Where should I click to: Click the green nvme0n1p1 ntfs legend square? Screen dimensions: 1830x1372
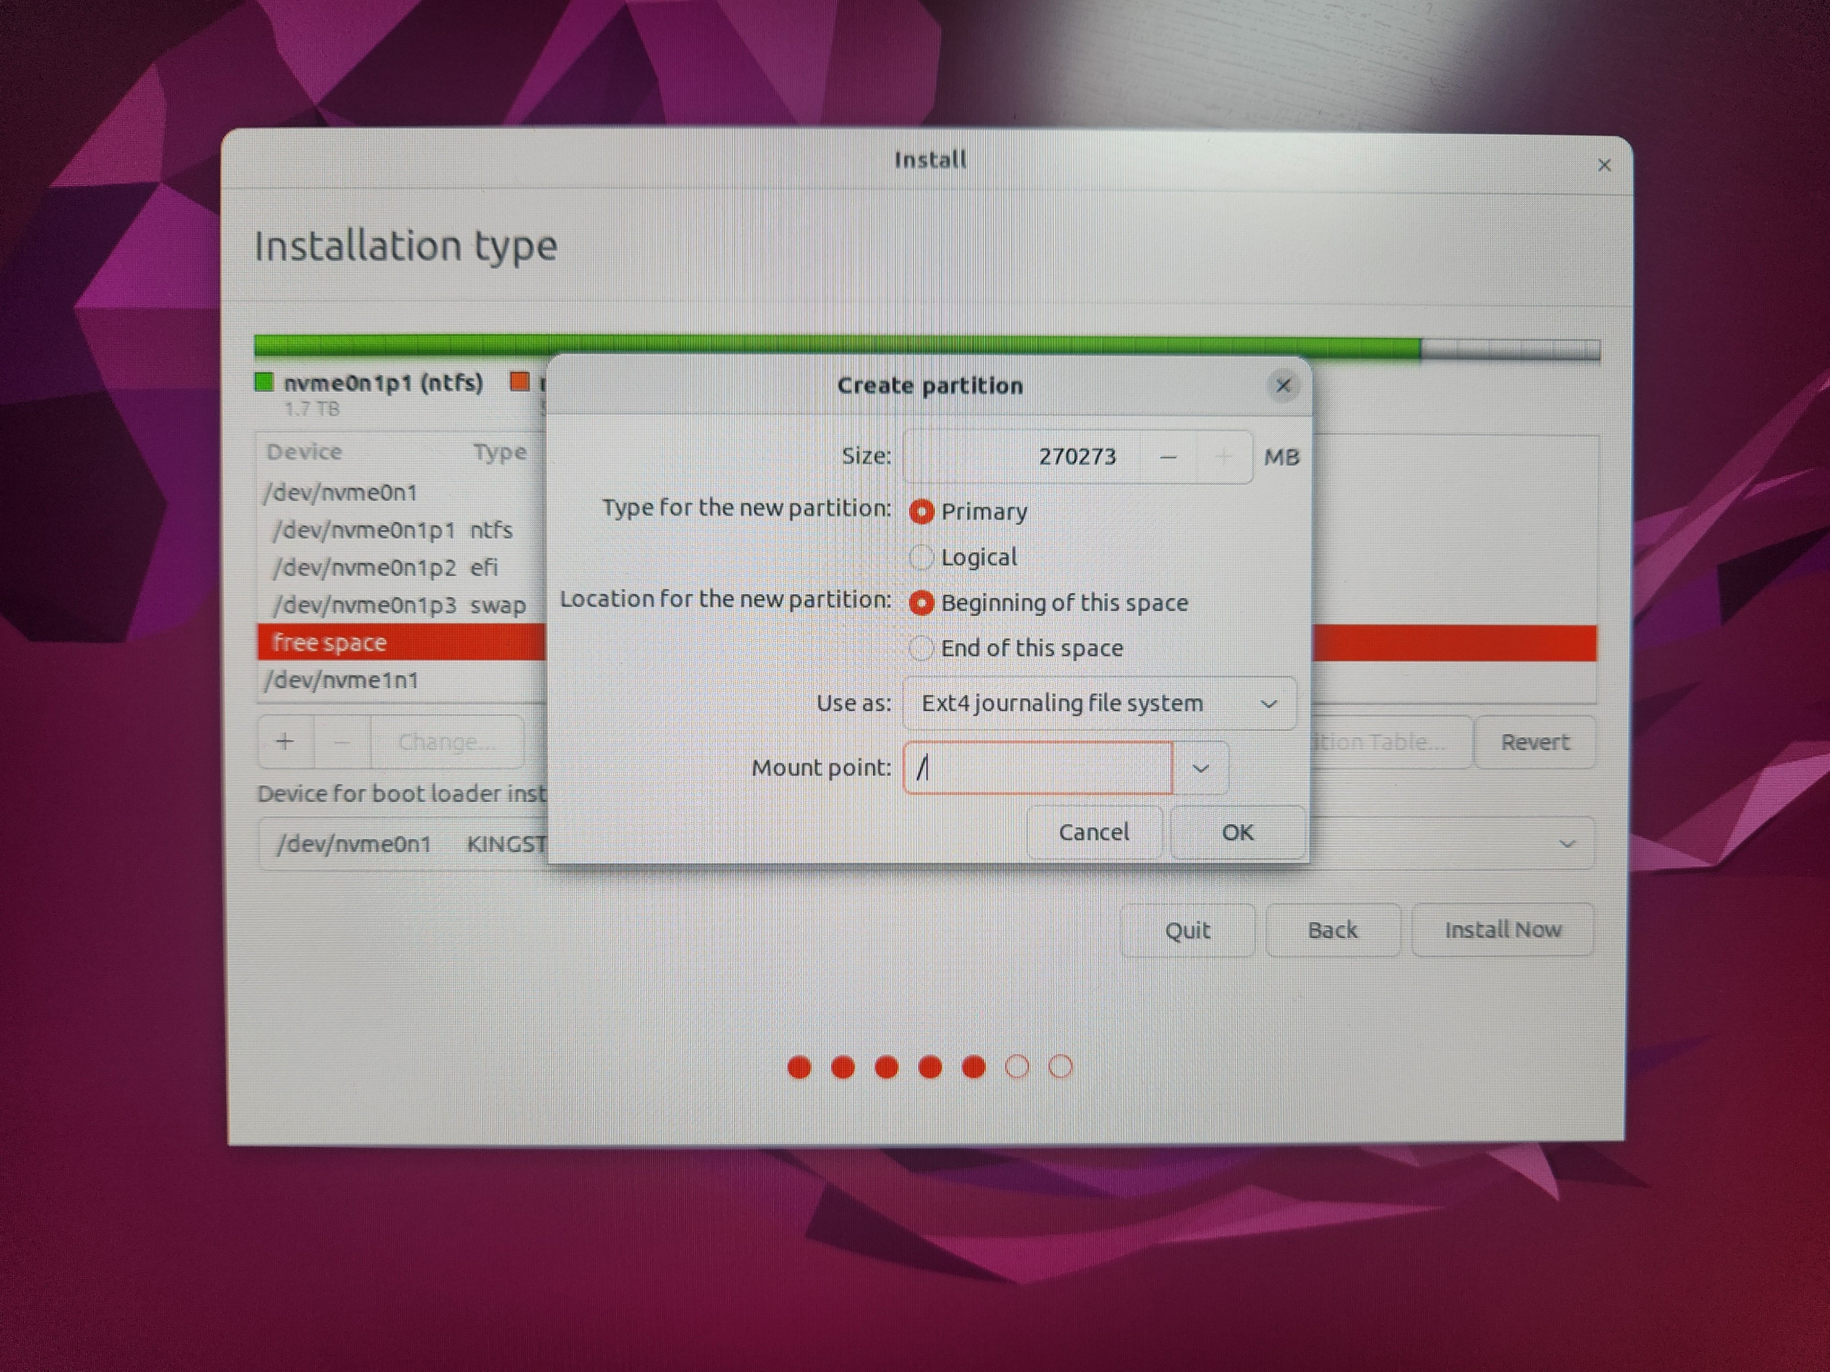(264, 382)
